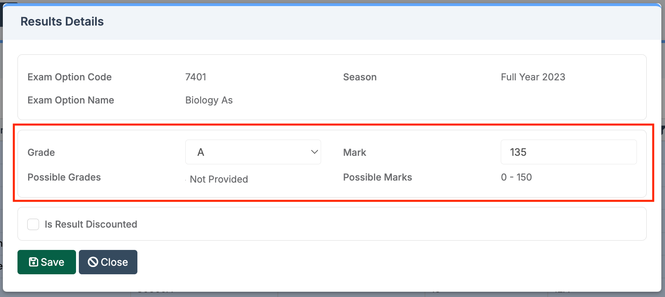Click the Full Year 2023 season value

point(533,77)
